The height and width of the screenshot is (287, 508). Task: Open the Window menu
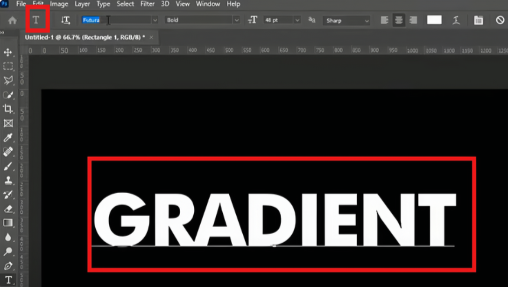(208, 4)
